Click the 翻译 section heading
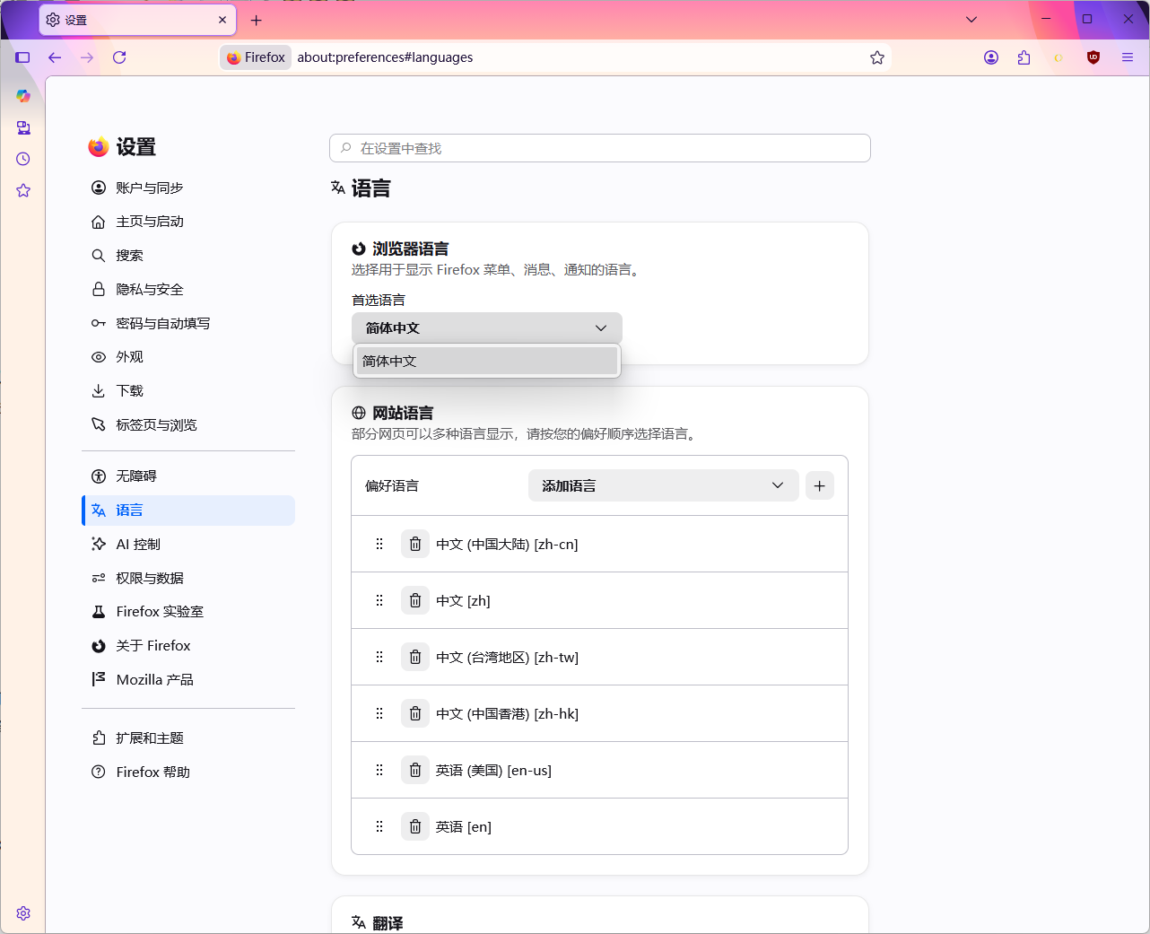Image resolution: width=1150 pixels, height=934 pixels. pyautogui.click(x=388, y=923)
